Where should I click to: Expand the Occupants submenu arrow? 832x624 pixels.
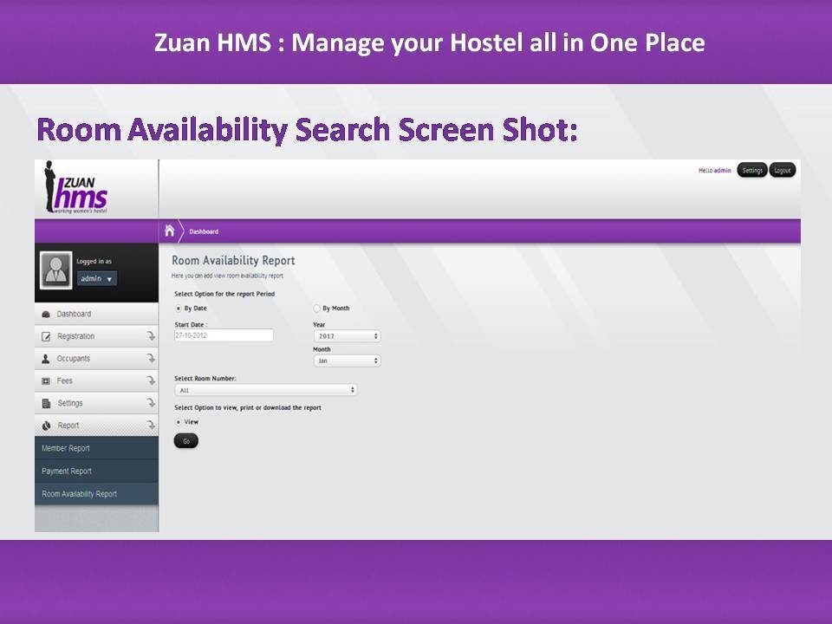click(151, 359)
